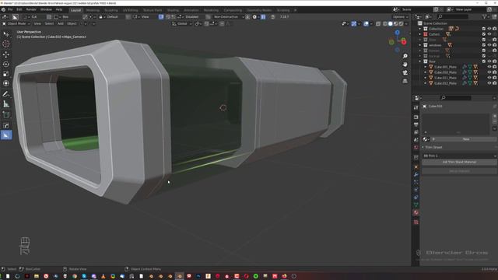498x280 pixels.
Task: Switch to the Layout workspace tab
Action: (75, 10)
